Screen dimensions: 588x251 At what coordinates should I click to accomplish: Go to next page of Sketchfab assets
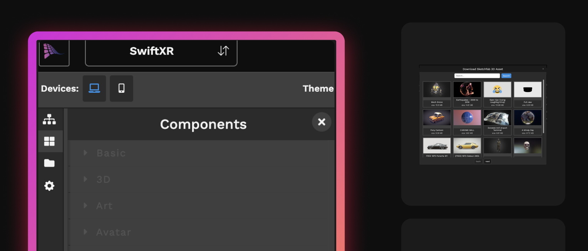(487, 161)
